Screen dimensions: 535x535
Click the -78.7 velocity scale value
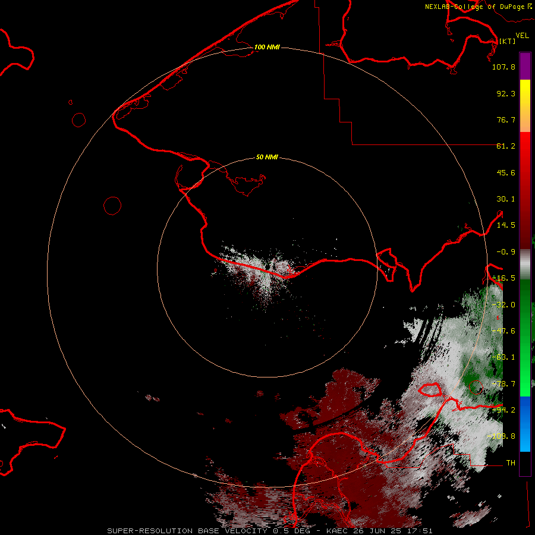point(503,384)
